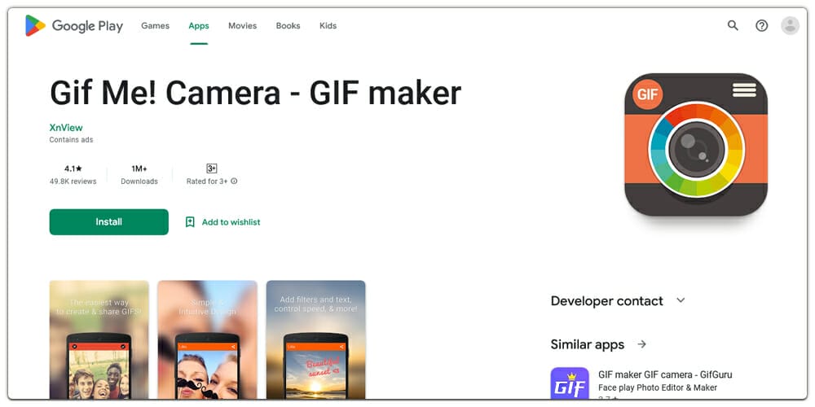Screen dimensions: 815x407
Task: Click the GifGuru app icon
Action: [570, 383]
